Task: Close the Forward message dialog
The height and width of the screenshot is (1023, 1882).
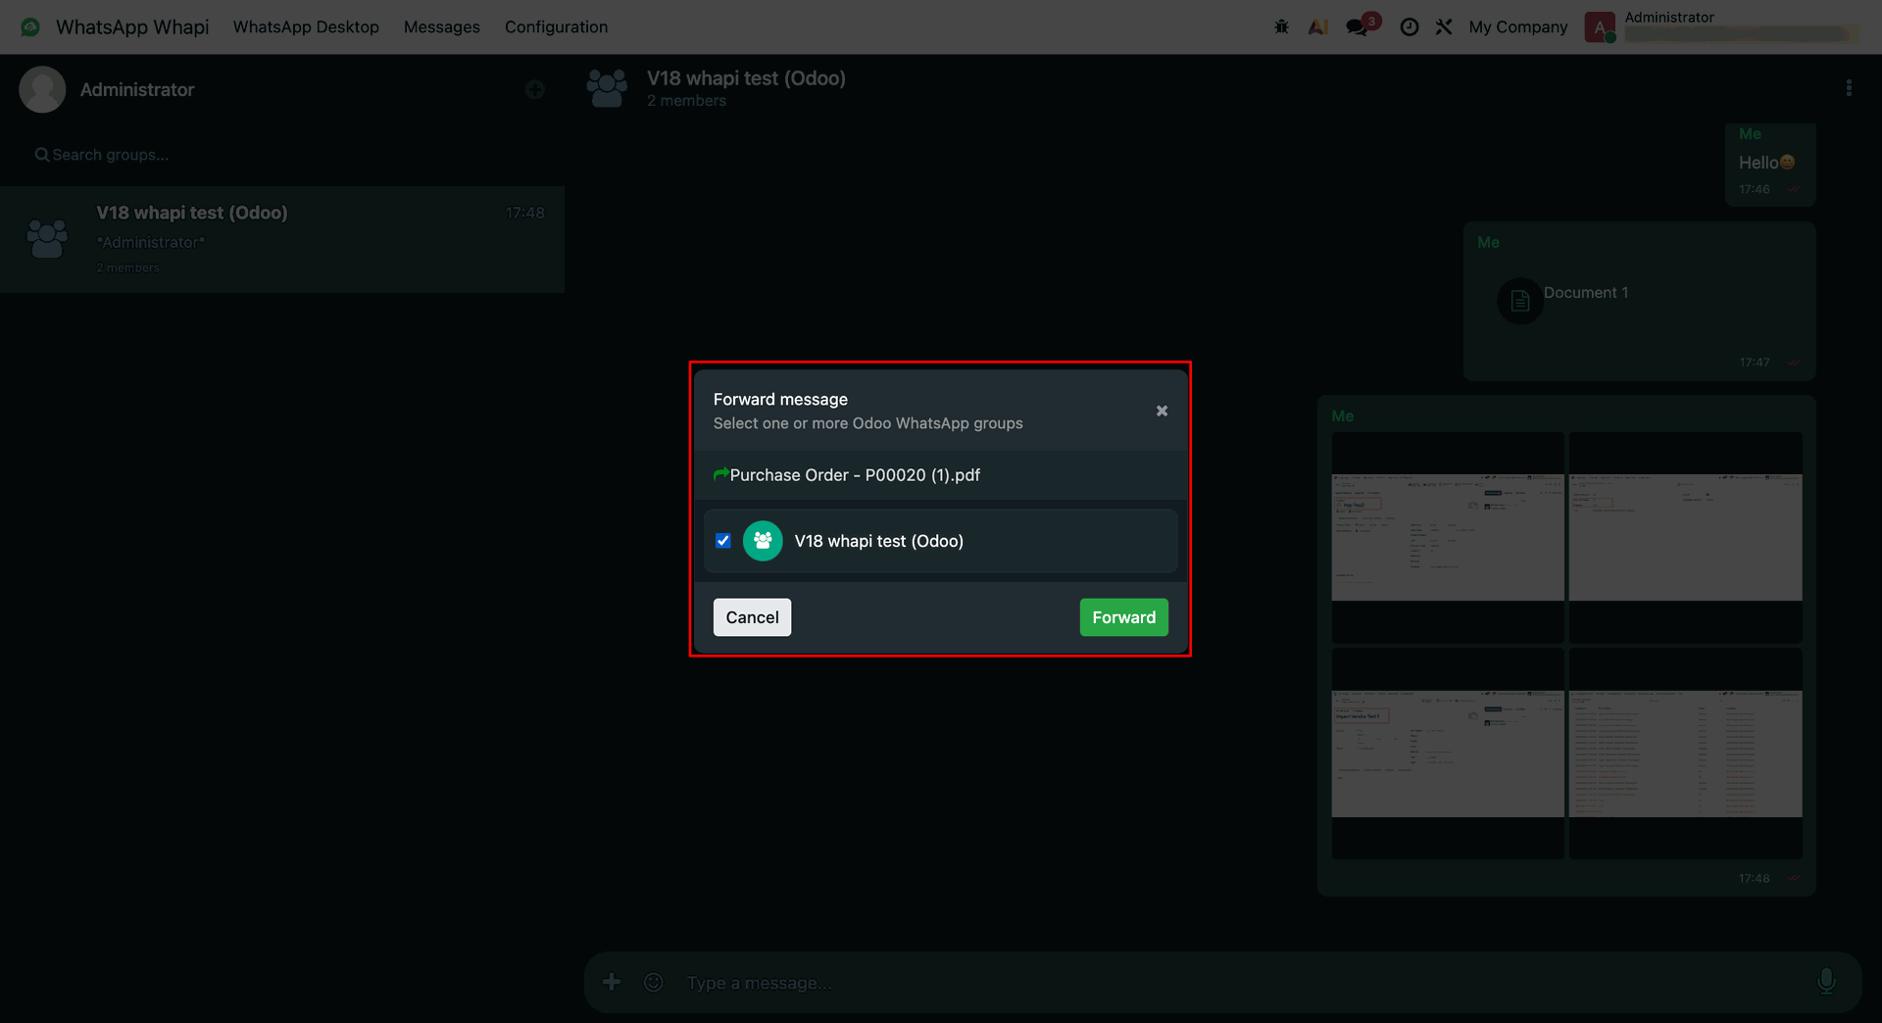Action: coord(1162,411)
